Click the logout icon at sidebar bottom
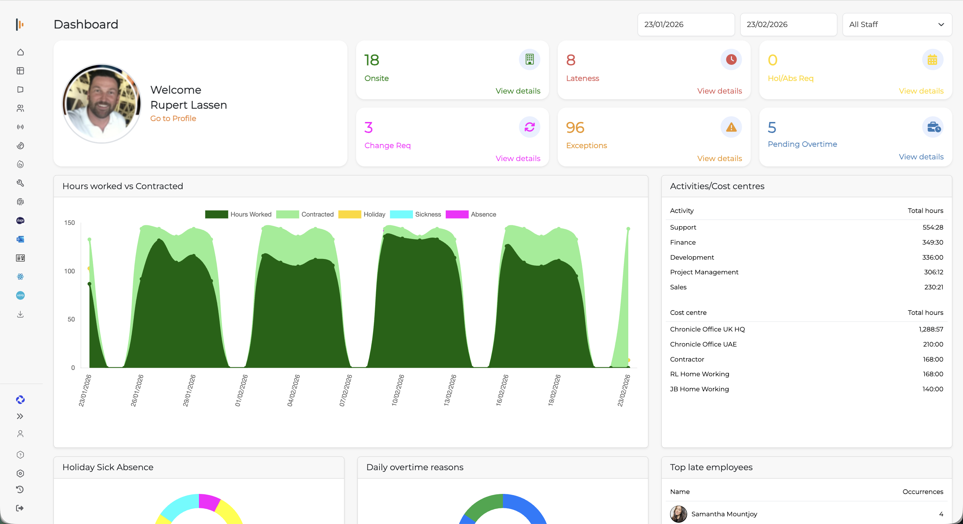This screenshot has height=524, width=963. coord(20,508)
